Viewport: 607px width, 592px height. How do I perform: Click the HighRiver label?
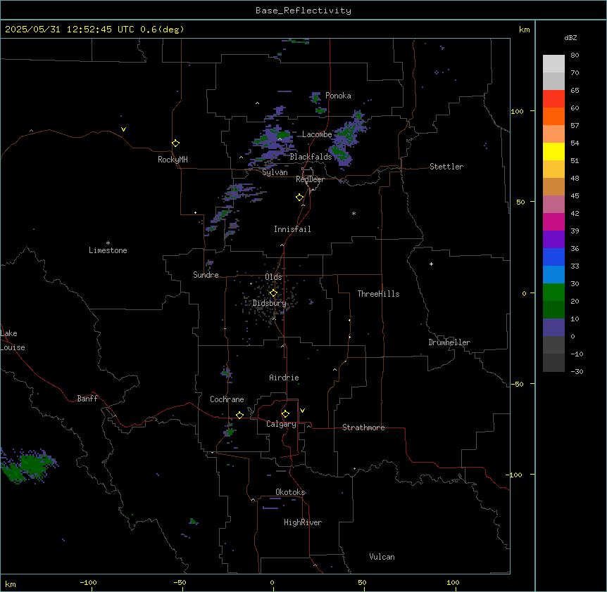point(303,522)
